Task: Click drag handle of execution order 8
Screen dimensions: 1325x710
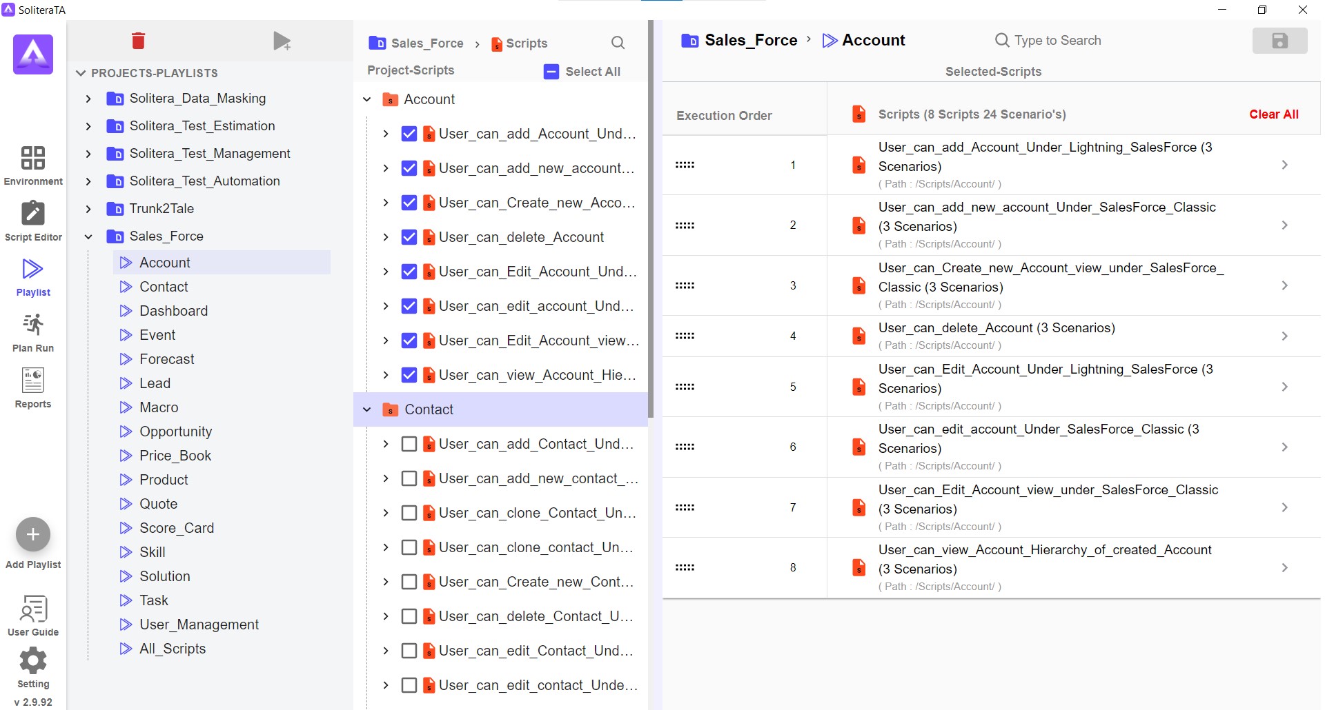Action: click(x=685, y=567)
